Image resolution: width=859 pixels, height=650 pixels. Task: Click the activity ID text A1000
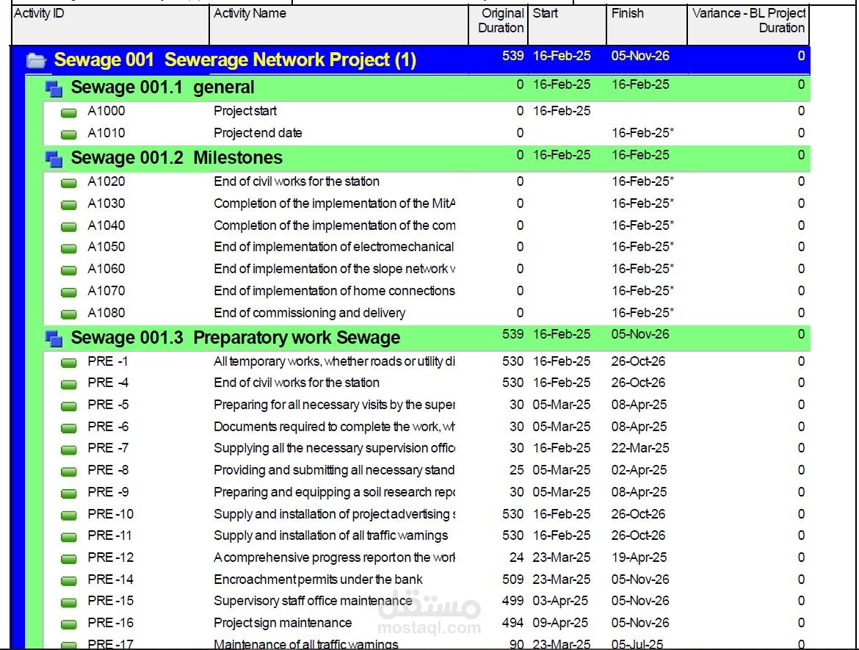click(x=106, y=111)
